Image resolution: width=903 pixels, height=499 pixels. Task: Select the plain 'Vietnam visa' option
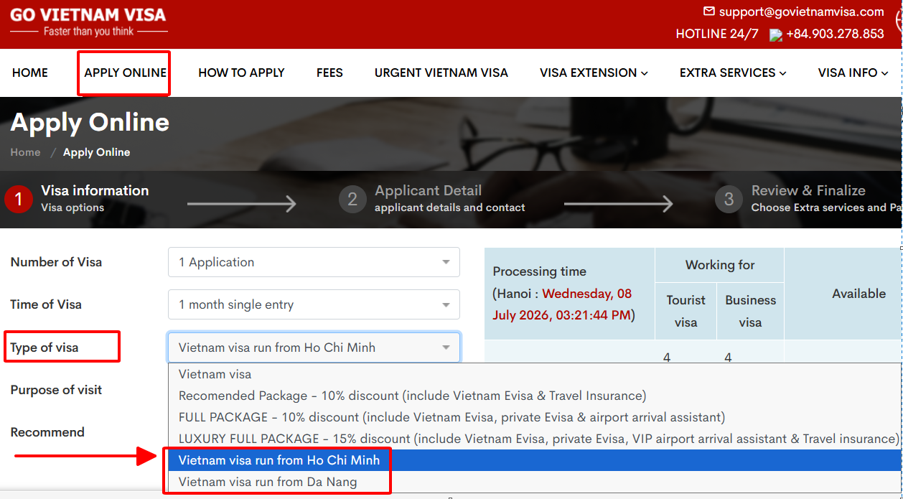click(x=535, y=374)
